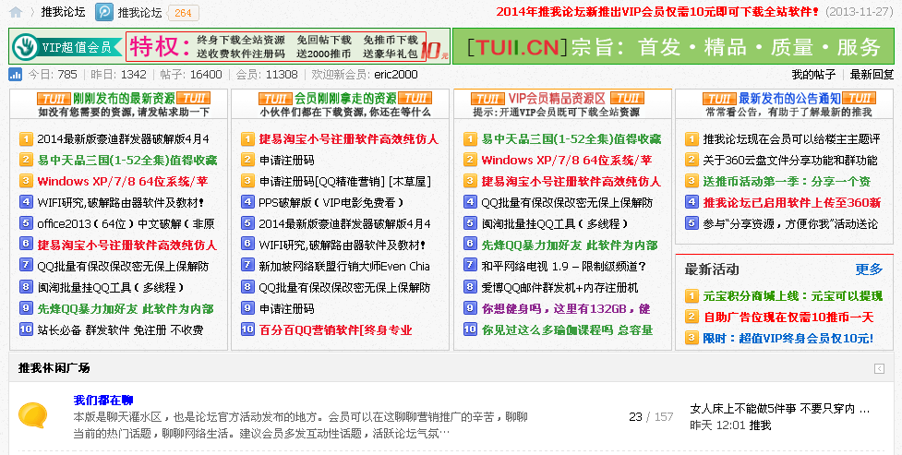Open 送推币活动第一季：分享一个资 notice
Screen dimensions: 902x455
tap(787, 181)
